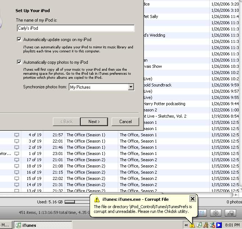Open the MSN Messenger tray icon
242x229 pixels.
click(212, 225)
